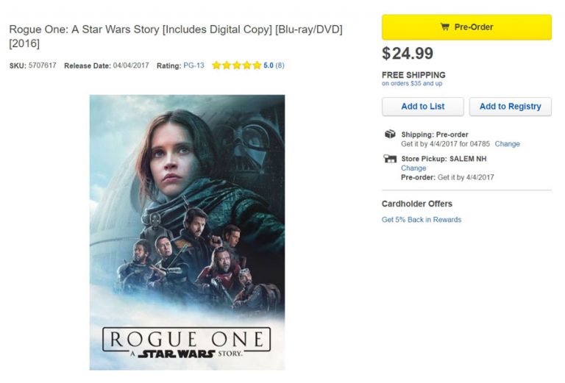Image resolution: width=565 pixels, height=383 pixels.
Task: Open the (8) reviews count link
Action: (280, 65)
